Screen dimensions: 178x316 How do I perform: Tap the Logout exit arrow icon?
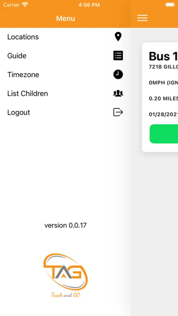click(x=118, y=112)
